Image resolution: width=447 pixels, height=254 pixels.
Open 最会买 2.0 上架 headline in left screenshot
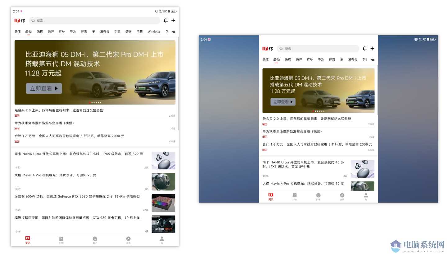click(x=59, y=110)
